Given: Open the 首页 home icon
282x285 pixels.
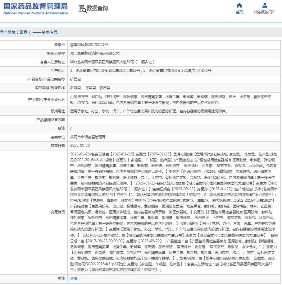Looking at the screenshot, I should point(239,5).
